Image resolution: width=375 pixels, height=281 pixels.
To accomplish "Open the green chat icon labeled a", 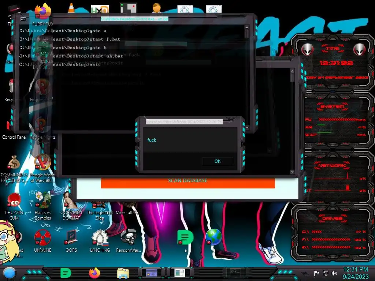I will pos(185,240).
